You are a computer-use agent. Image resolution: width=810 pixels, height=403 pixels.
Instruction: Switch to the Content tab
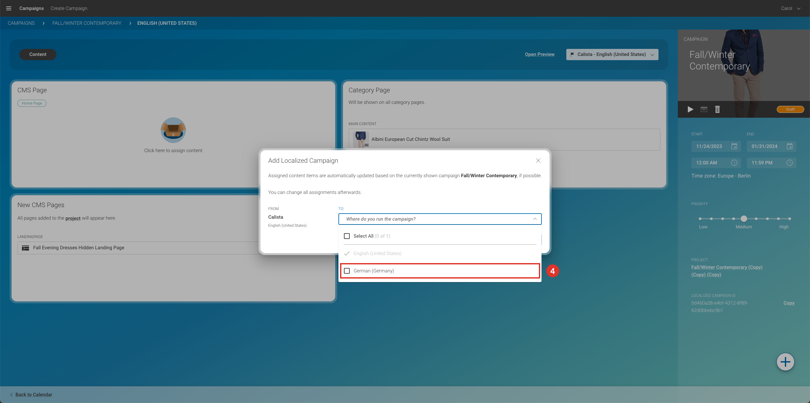(x=38, y=54)
